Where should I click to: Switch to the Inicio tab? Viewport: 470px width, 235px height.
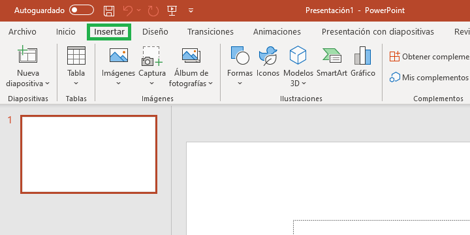(x=66, y=32)
